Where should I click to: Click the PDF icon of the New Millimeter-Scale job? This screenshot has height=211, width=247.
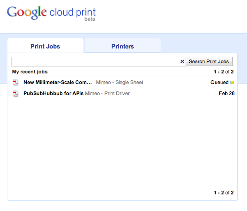point(16,82)
